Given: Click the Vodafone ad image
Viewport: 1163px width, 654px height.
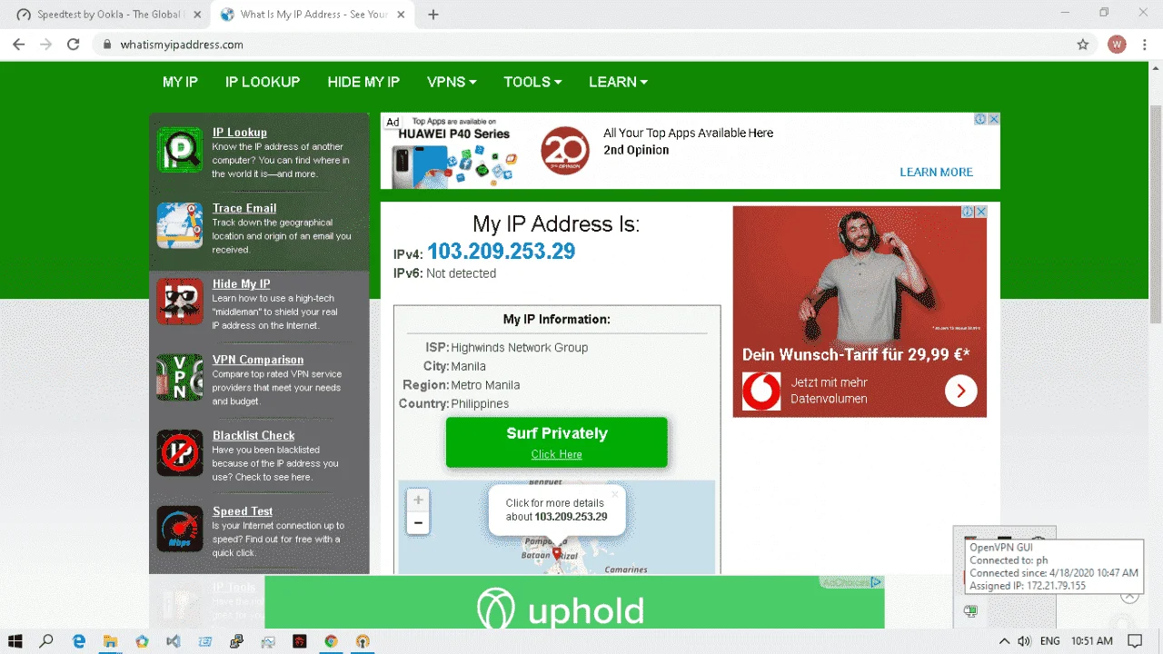Looking at the screenshot, I should tap(860, 312).
